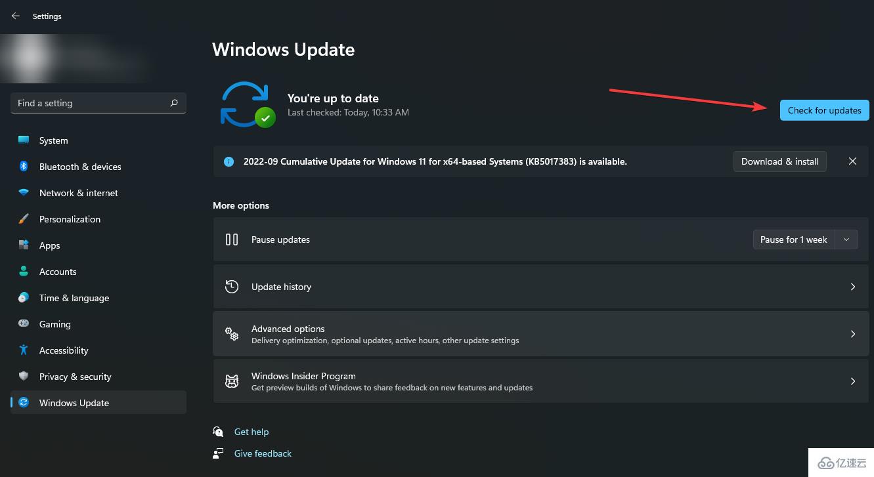Click the Windows Insider Program cat icon

232,381
